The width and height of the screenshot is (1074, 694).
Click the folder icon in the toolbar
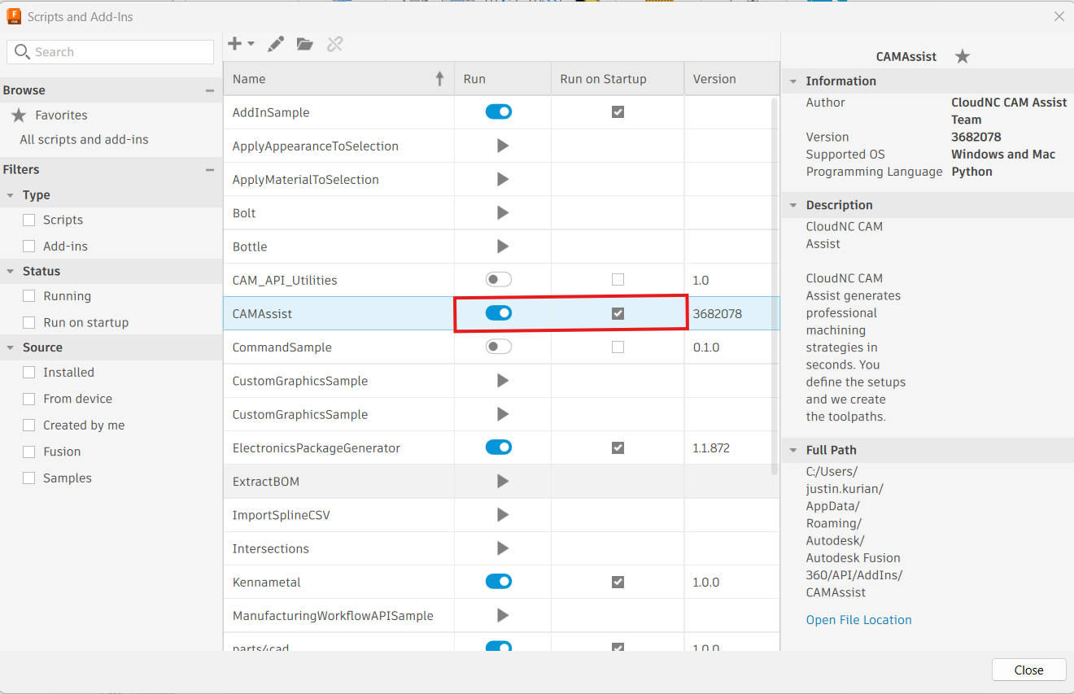(x=305, y=44)
